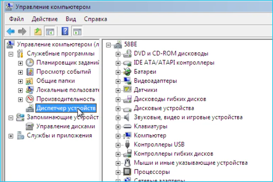The height and width of the screenshot is (182, 273).
Task: Click the Видеоадаптеры monitor icon
Action: coord(128,81)
